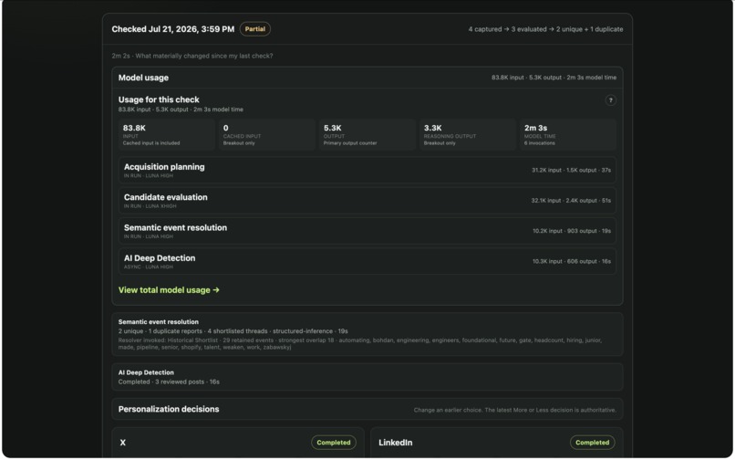Viewport: 735px width, 460px height.
Task: Select '32.1K input · 2.4K output · 51s'
Action: click(571, 201)
